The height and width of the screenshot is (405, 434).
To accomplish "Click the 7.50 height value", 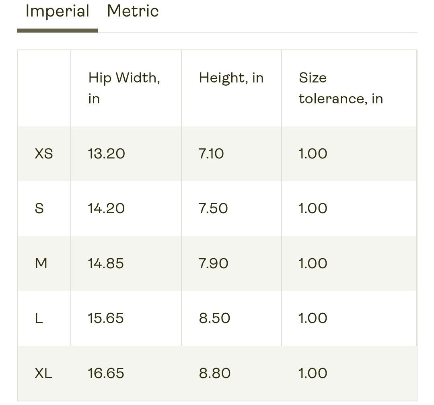I will tap(213, 208).
